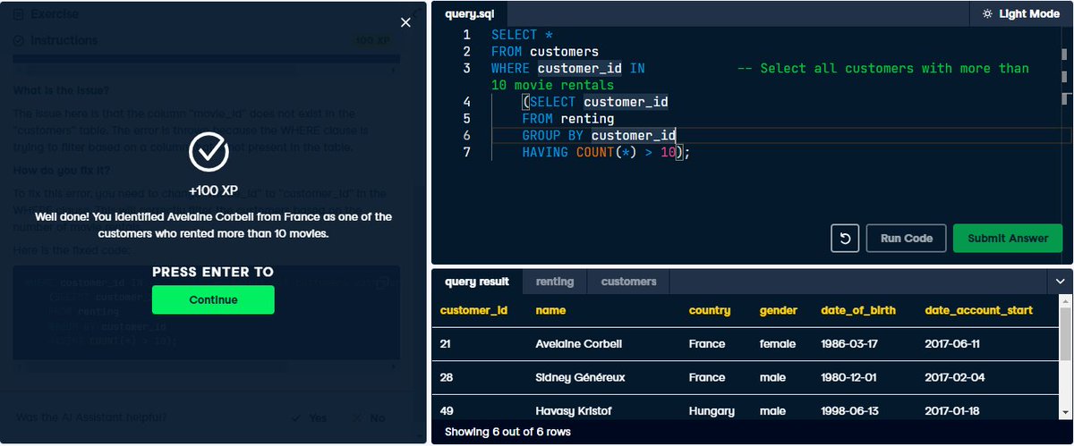Click the gender column header
The image size is (1074, 446).
click(779, 311)
